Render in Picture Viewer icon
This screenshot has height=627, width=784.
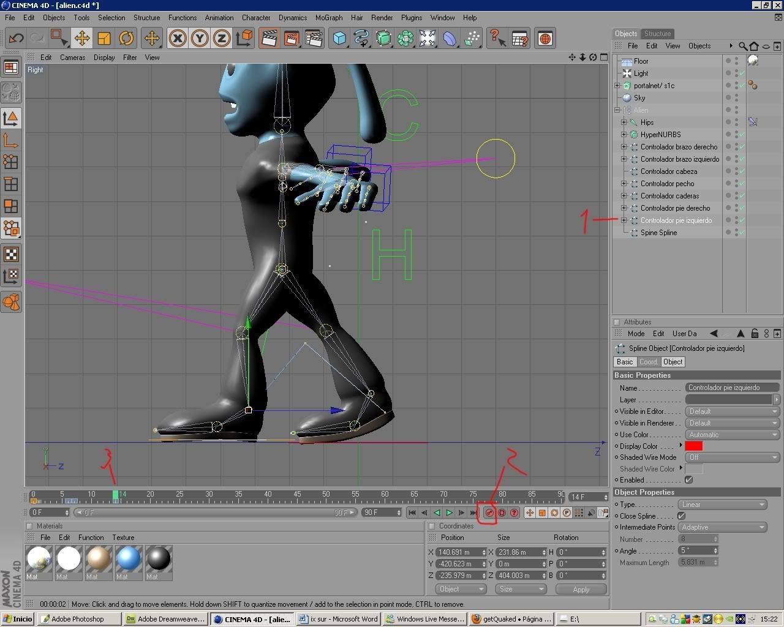coord(292,39)
